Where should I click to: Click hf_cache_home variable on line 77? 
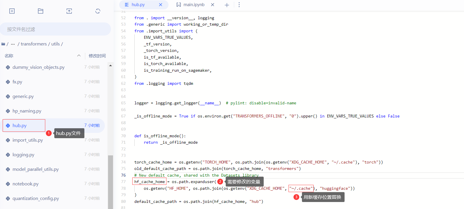click(x=150, y=182)
